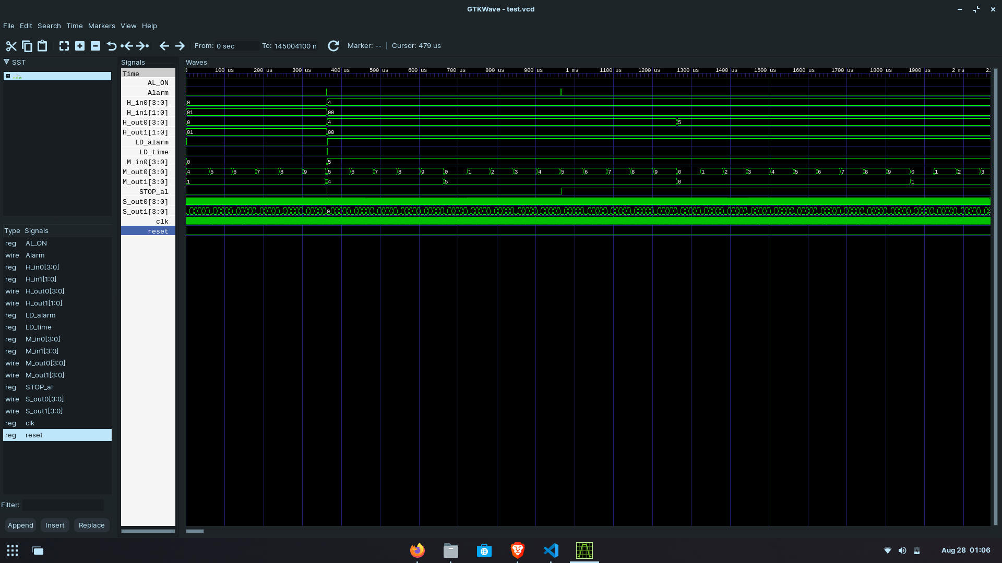Open the Markers menu
This screenshot has width=1002, height=563.
101,26
